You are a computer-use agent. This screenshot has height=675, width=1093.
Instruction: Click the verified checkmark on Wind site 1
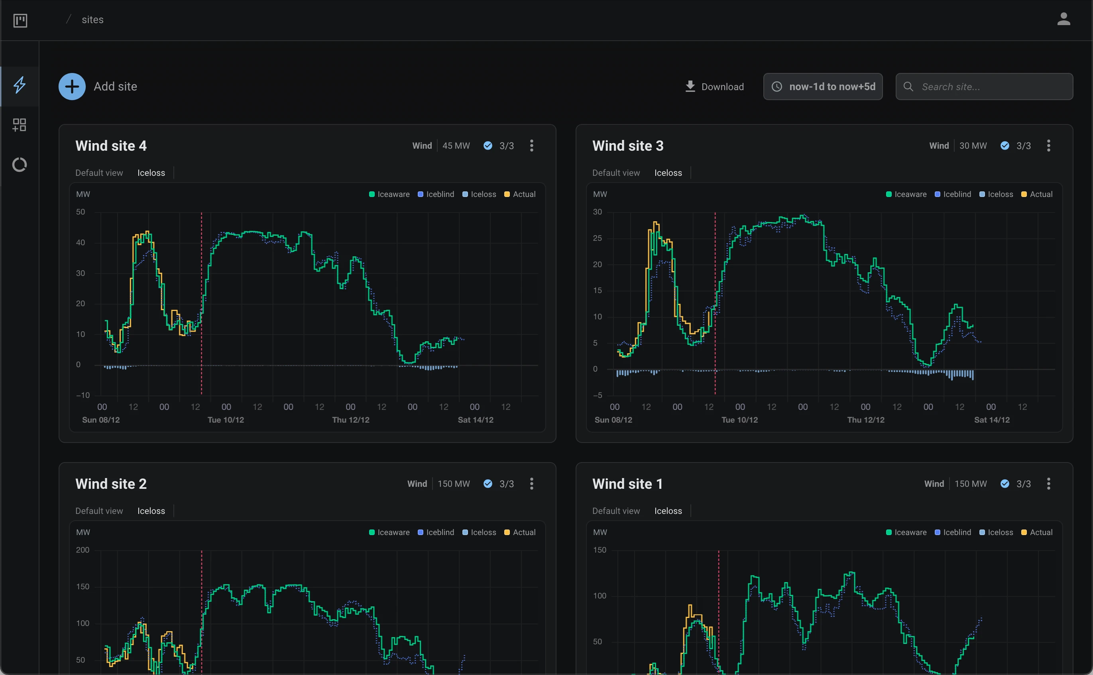point(1005,484)
